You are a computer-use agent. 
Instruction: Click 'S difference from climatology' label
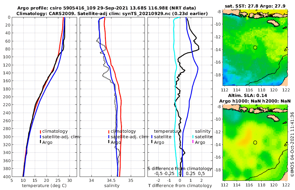coord(180,168)
